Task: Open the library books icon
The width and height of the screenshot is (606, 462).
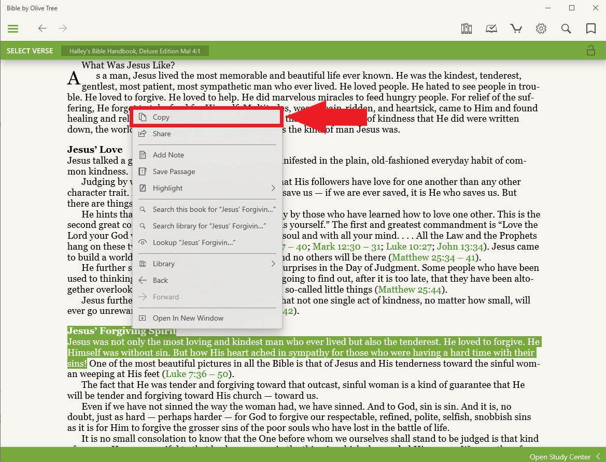Action: click(467, 28)
